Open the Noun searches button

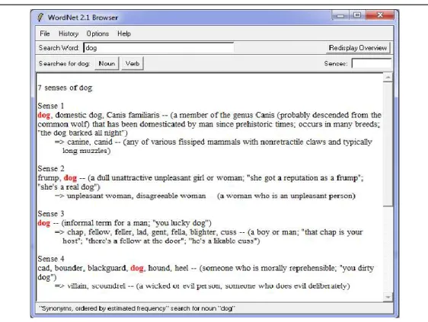point(107,63)
